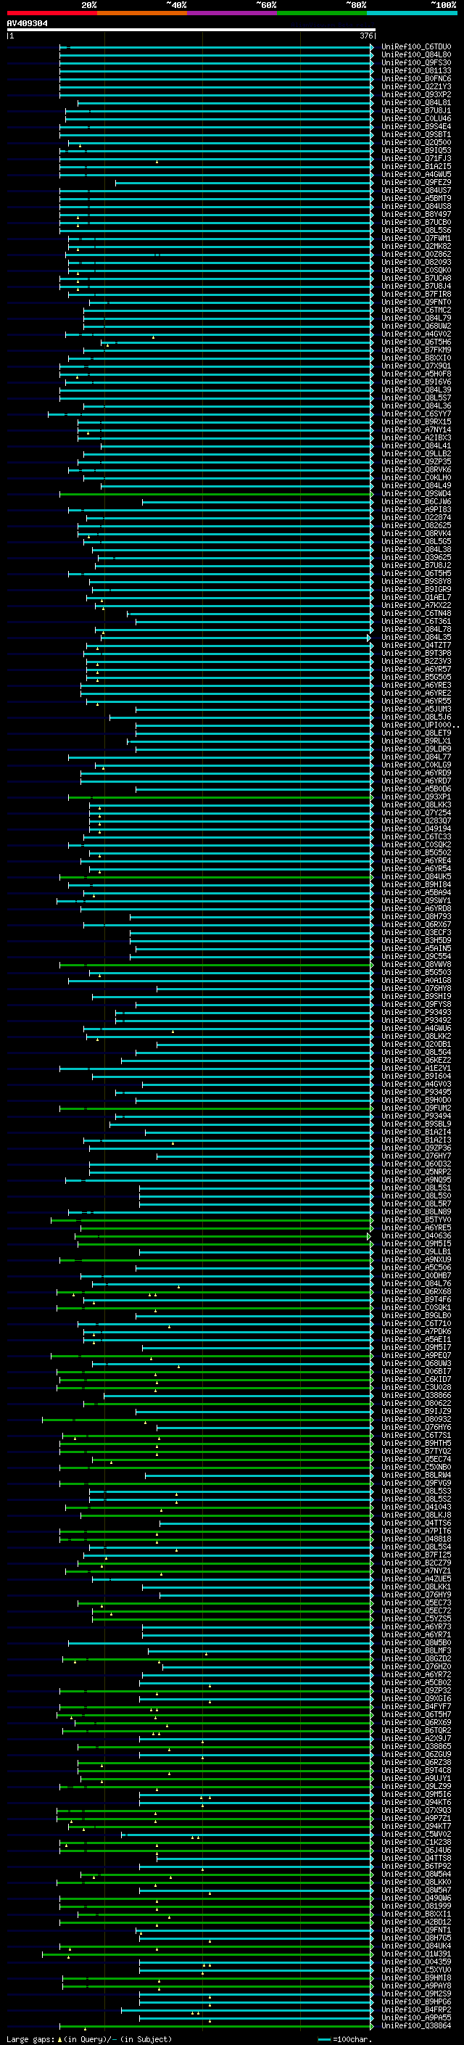Open hit UniRef100_O81133

pos(415,70)
